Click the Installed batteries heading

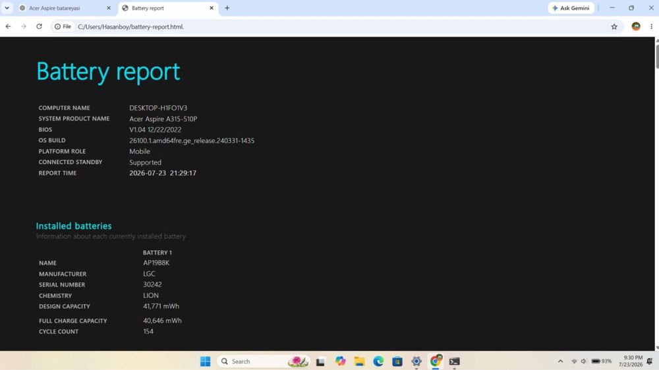click(x=74, y=226)
